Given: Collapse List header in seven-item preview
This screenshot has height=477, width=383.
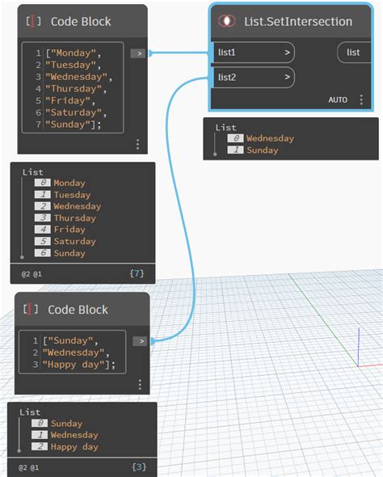Looking at the screenshot, I should click(33, 172).
